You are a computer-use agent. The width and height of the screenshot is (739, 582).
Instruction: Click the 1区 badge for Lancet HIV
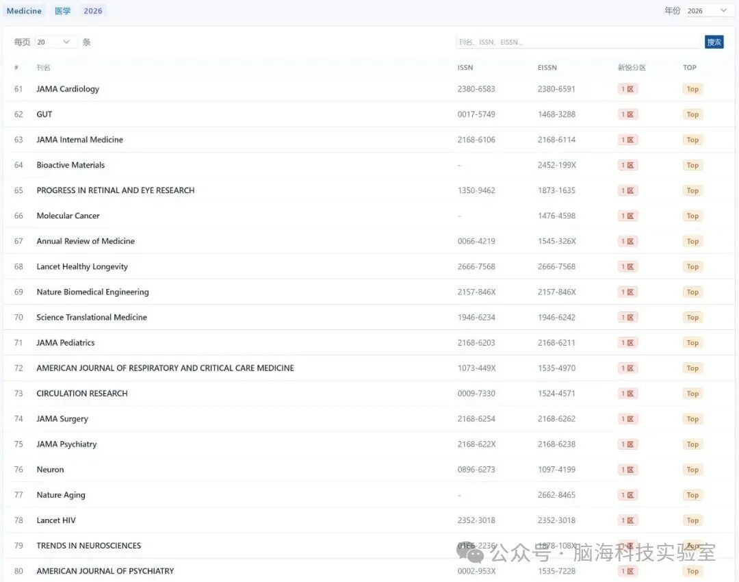(x=627, y=520)
